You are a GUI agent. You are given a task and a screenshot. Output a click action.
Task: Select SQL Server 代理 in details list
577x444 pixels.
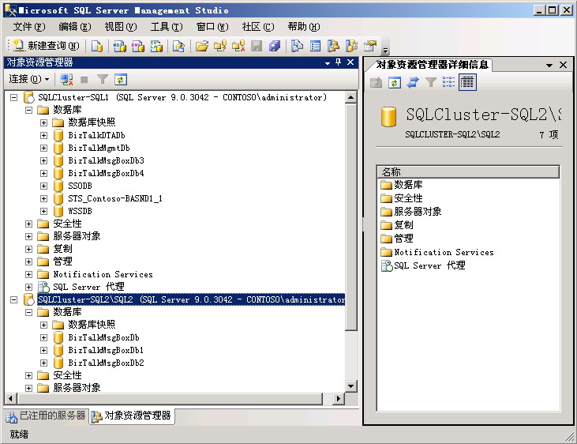pos(423,265)
